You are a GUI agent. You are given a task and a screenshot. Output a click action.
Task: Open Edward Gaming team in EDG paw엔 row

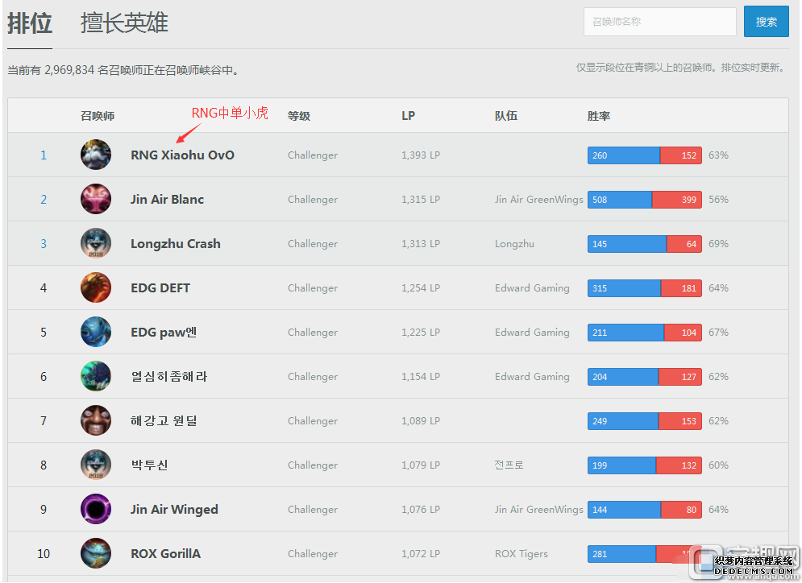(532, 332)
